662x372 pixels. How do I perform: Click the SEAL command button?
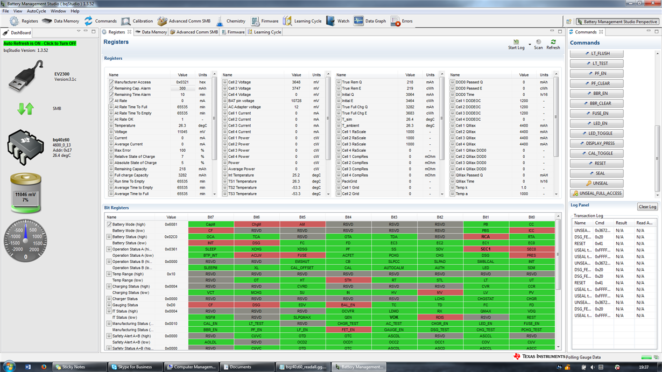[x=597, y=173]
